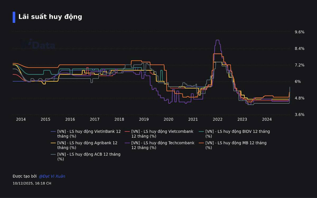Click the 2014 label on the x-axis
Viewport: 317px width, 198px height.
21,119
